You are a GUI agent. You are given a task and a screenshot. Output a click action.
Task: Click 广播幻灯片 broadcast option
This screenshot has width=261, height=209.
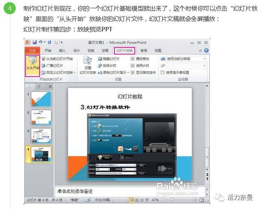52,66
